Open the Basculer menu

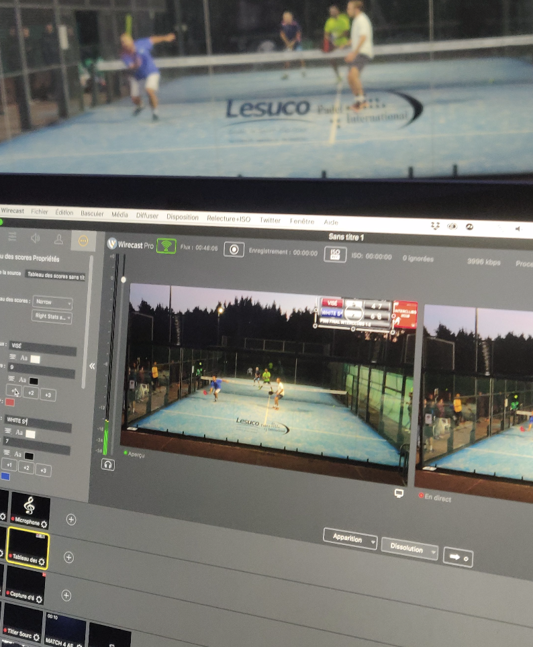pos(92,213)
